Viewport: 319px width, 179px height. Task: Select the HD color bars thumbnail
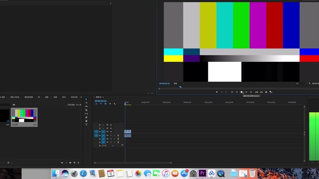point(24,116)
